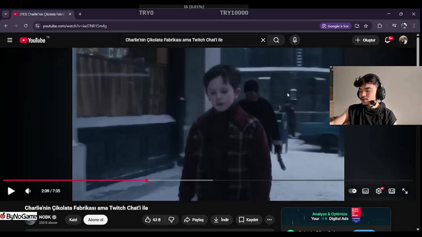Viewport: 422px width, 237px height.
Task: Toggle autoplay switch in the player
Action: coord(352,191)
